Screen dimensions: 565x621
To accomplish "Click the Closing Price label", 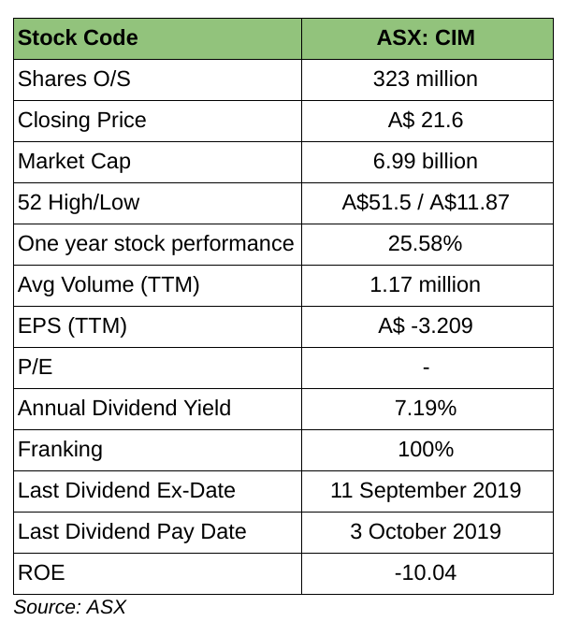I will click(82, 121).
